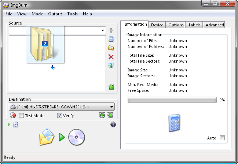238x164 pixels.
Task: Open the File menu
Action: point(9,14)
